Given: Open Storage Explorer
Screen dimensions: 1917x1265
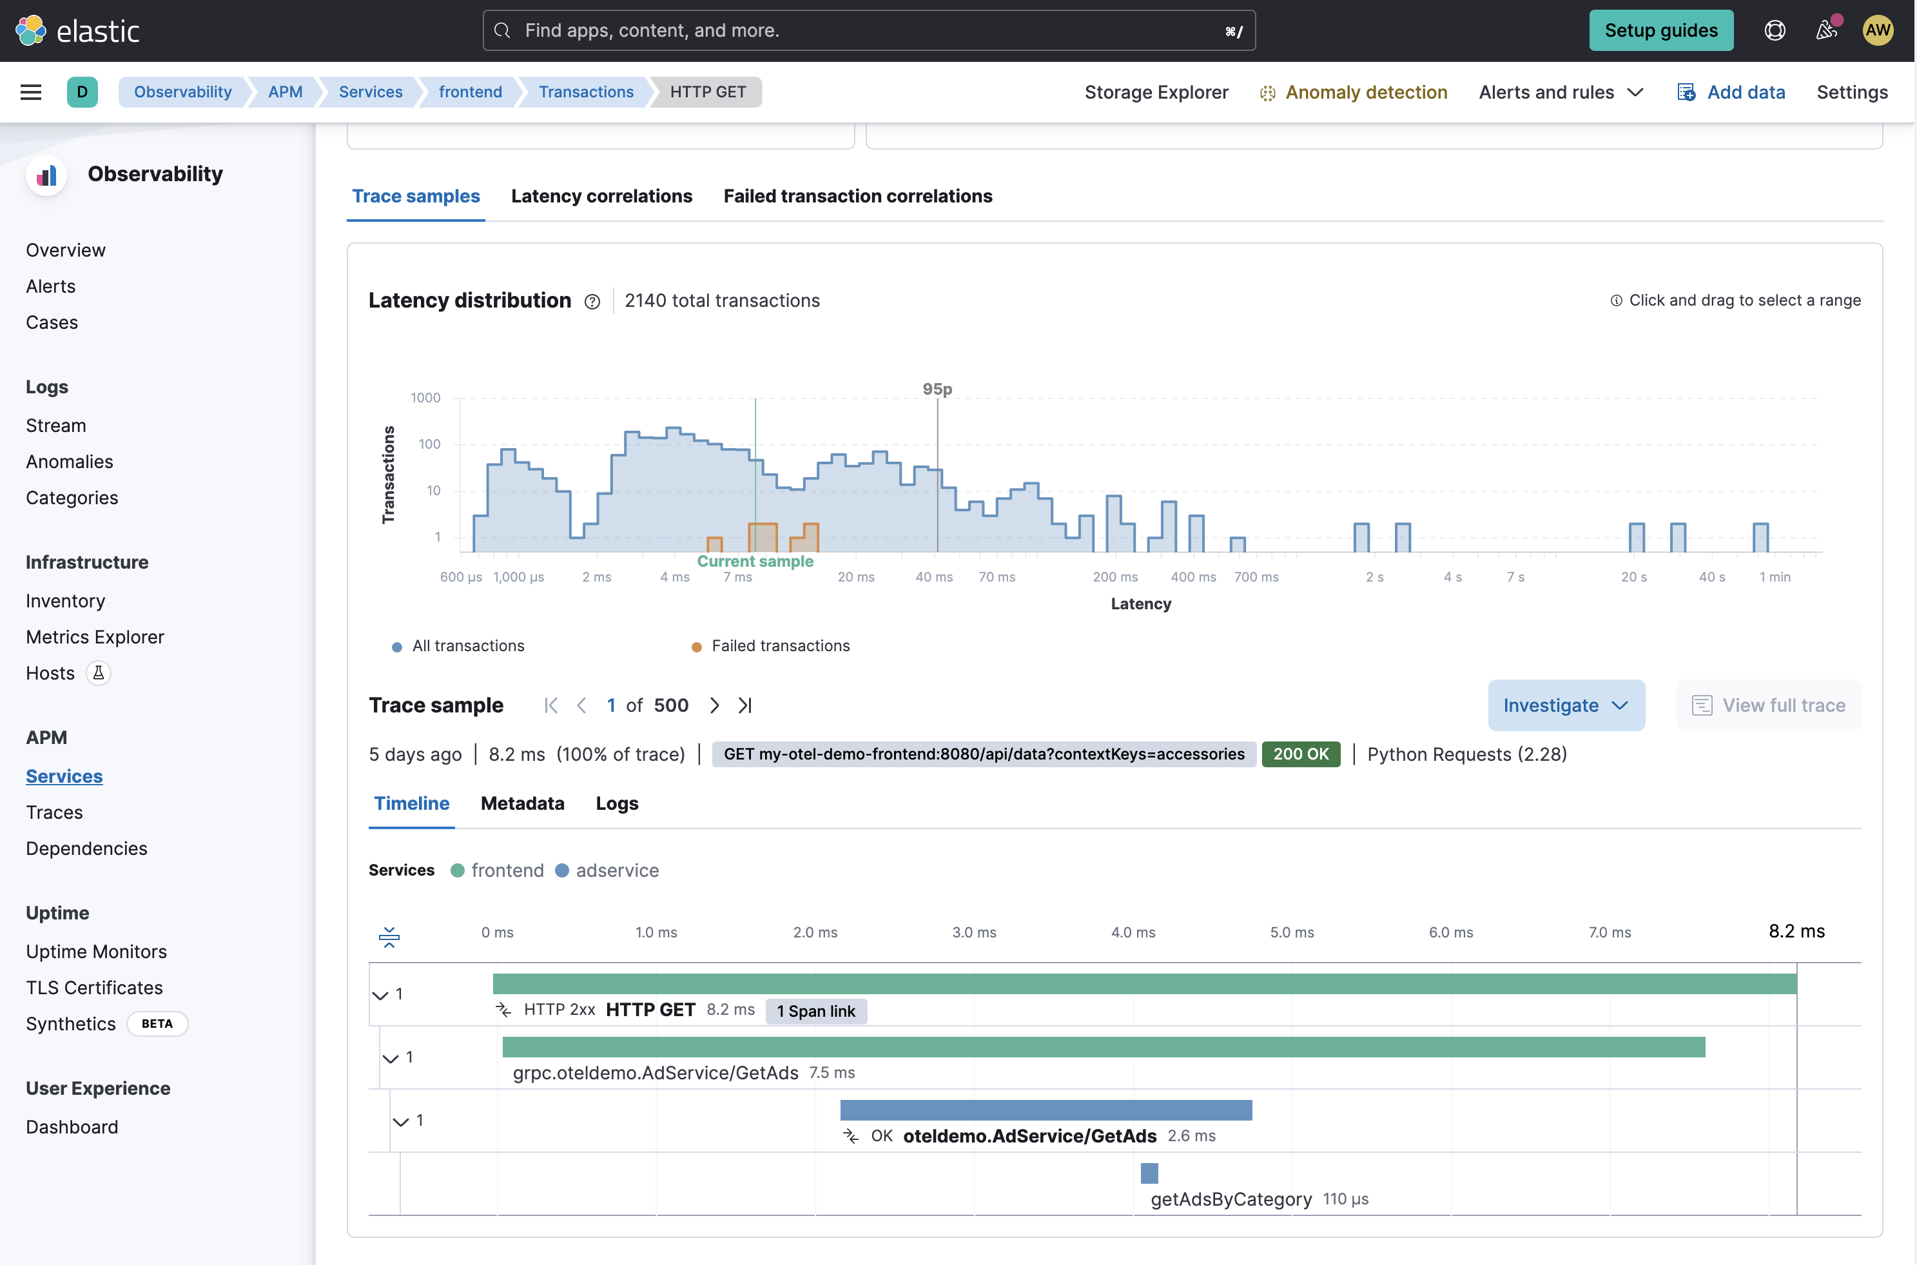Looking at the screenshot, I should click(1156, 92).
